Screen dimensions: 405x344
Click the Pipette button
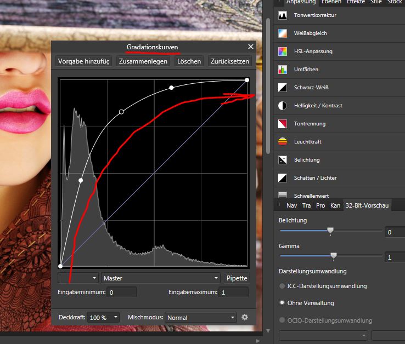coord(237,278)
